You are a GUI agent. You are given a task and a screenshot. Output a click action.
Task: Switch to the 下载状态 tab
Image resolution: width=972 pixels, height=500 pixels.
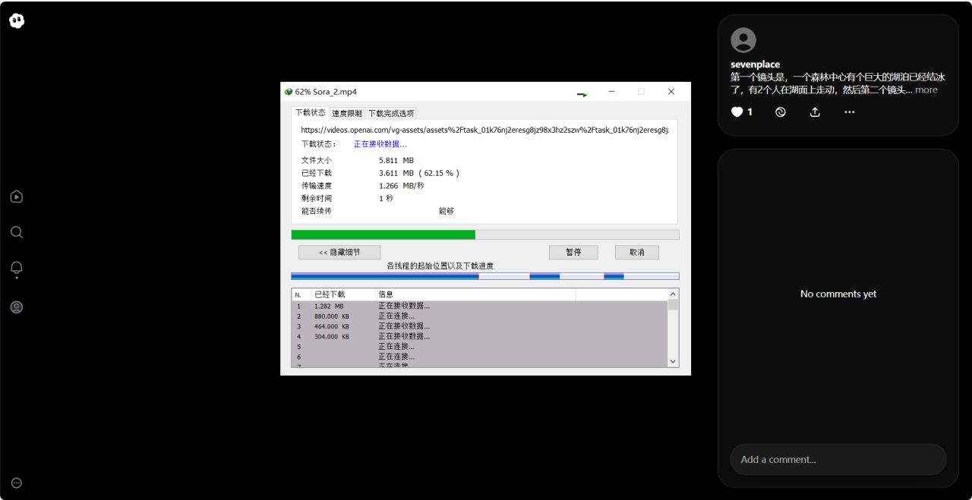(x=310, y=112)
